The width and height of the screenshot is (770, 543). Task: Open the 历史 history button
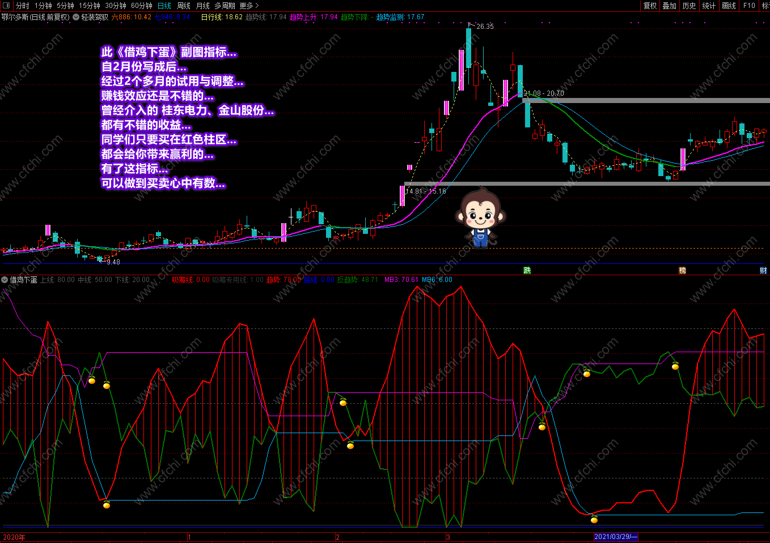point(689,6)
